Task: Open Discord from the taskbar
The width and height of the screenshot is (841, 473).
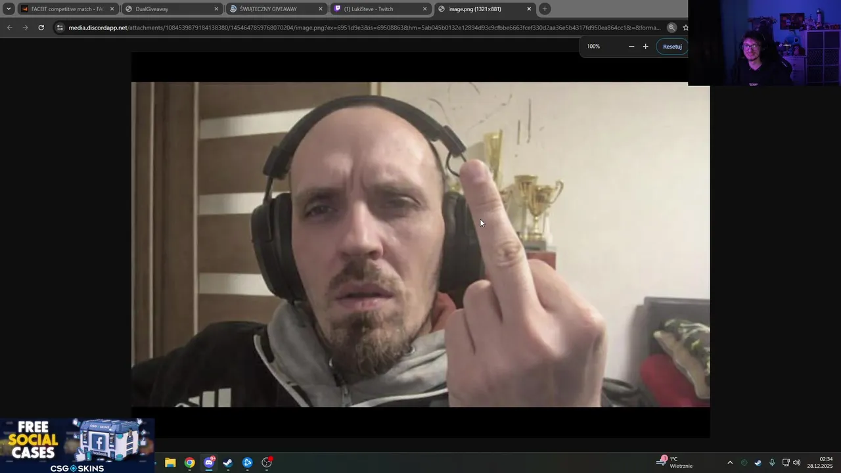Action: pyautogui.click(x=209, y=462)
